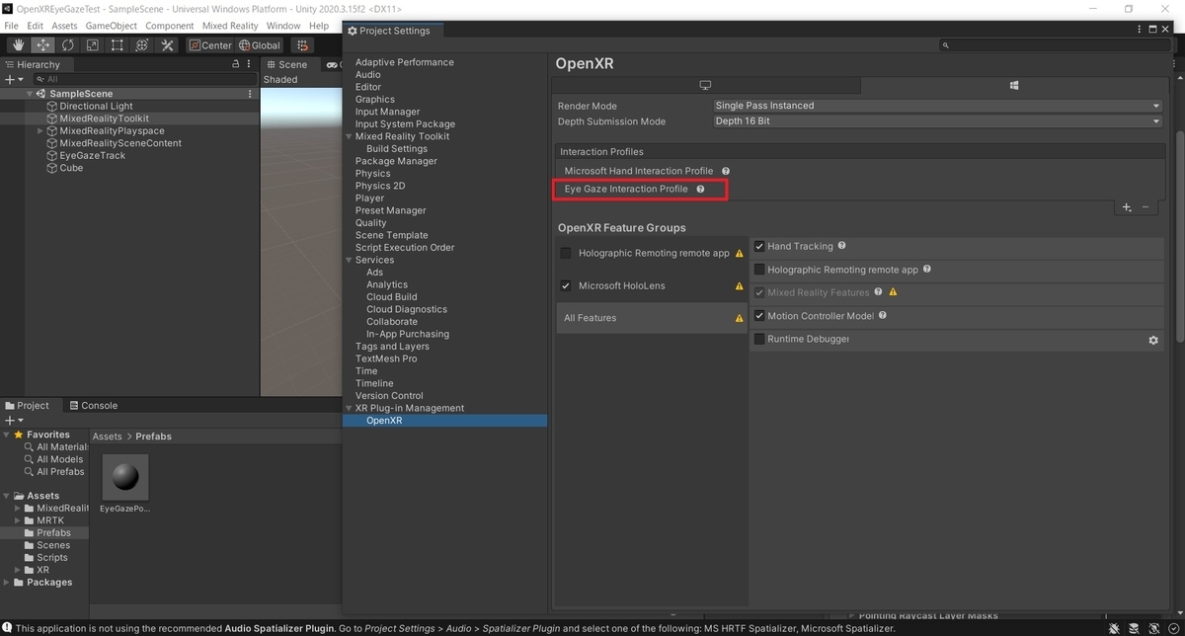This screenshot has width=1185, height=636.
Task: Uncheck Hand Tracking feature
Action: pyautogui.click(x=759, y=246)
